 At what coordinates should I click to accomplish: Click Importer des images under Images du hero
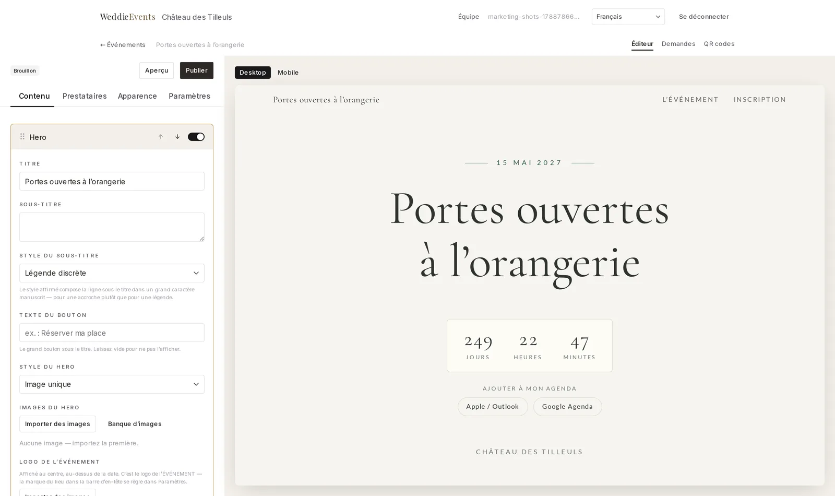click(57, 424)
